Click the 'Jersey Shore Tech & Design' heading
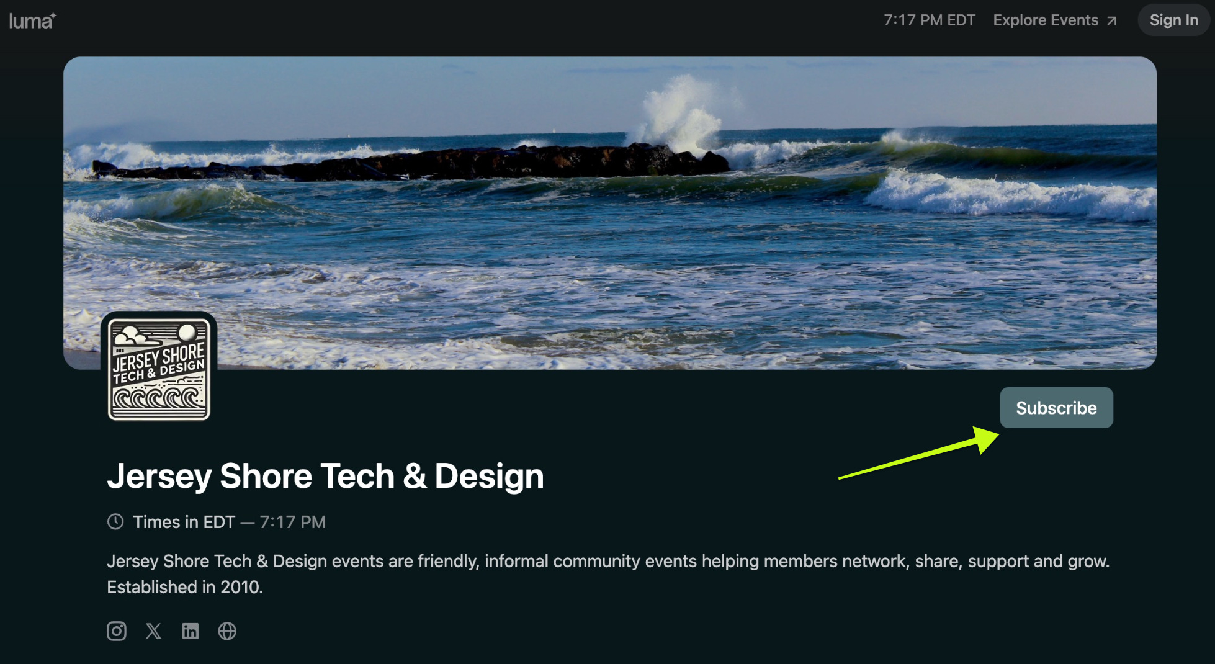This screenshot has width=1215, height=664. [x=325, y=476]
